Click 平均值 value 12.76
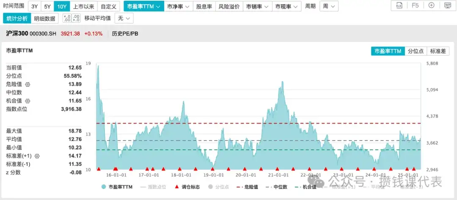Viewport: 457px width, 200px height. [75, 139]
